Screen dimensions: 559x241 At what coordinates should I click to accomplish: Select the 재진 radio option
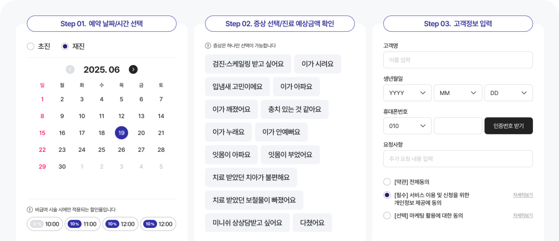[65, 46]
